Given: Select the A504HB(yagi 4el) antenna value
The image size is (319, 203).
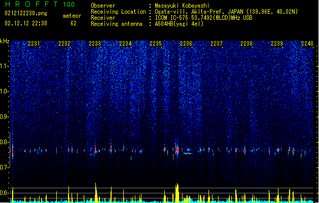Looking at the screenshot, I should tap(179, 24).
